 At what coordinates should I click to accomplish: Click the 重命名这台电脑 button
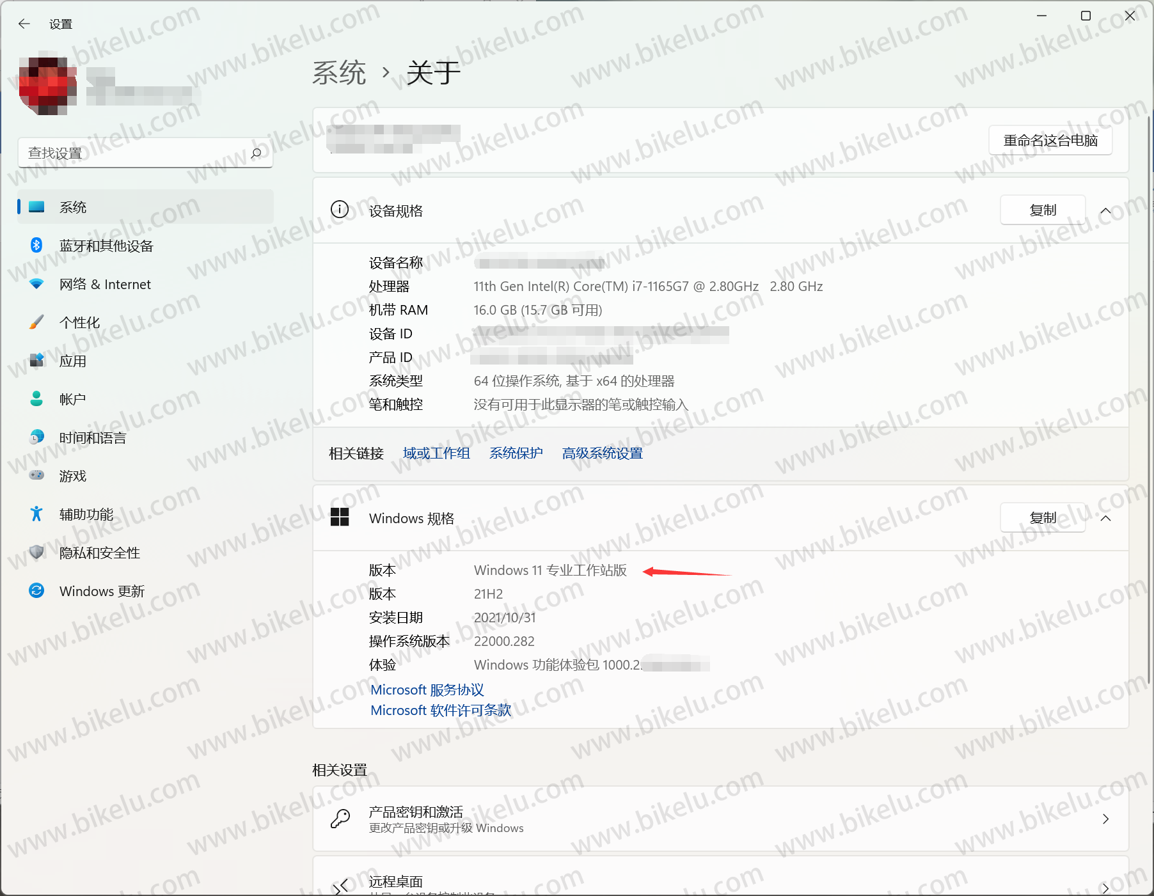pos(1050,140)
